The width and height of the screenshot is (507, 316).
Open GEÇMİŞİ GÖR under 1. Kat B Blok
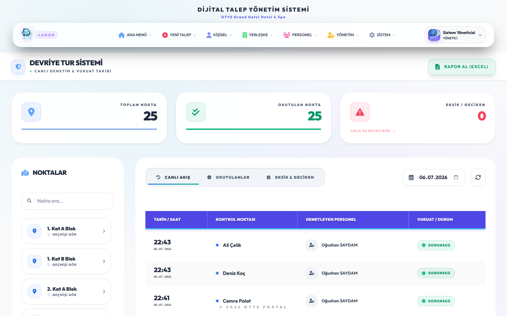[x=62, y=265]
